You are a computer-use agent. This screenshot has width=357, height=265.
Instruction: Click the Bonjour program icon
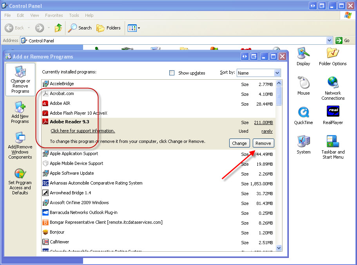45,232
